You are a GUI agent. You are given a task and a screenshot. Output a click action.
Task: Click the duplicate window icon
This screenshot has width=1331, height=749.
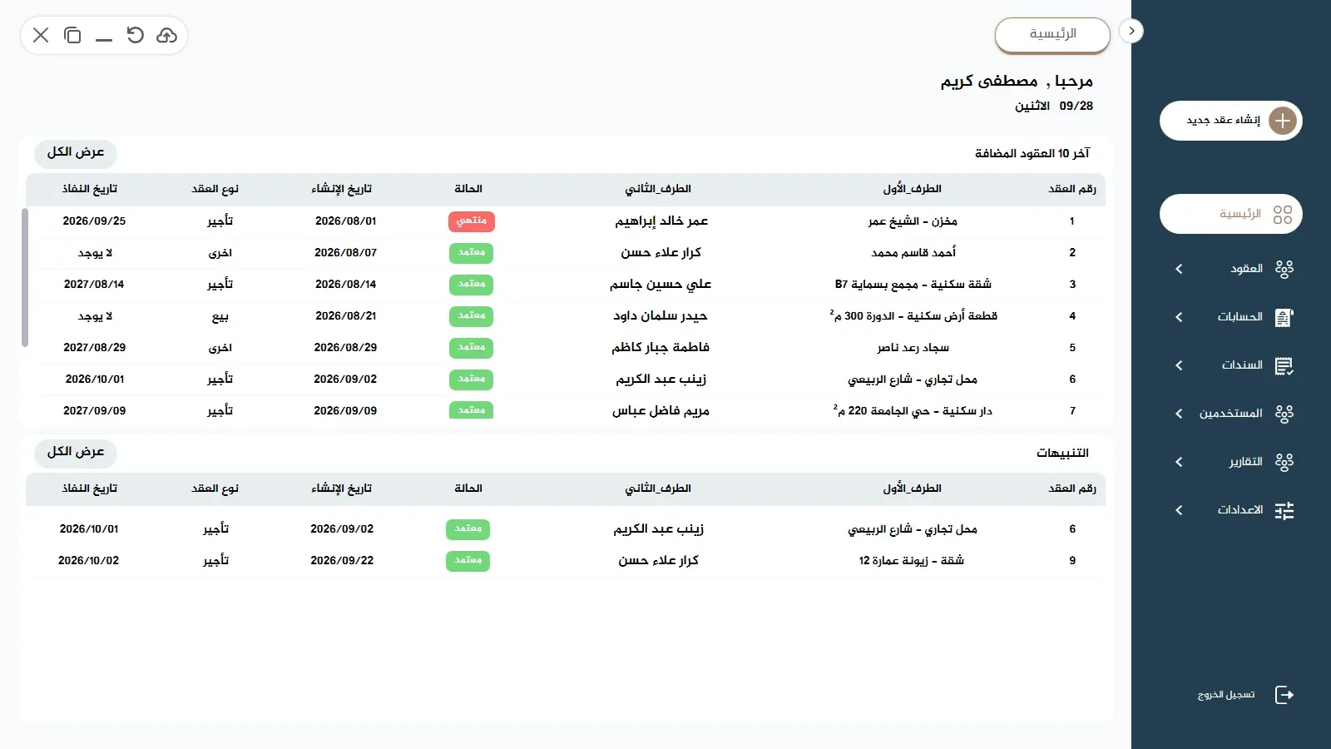coord(72,35)
